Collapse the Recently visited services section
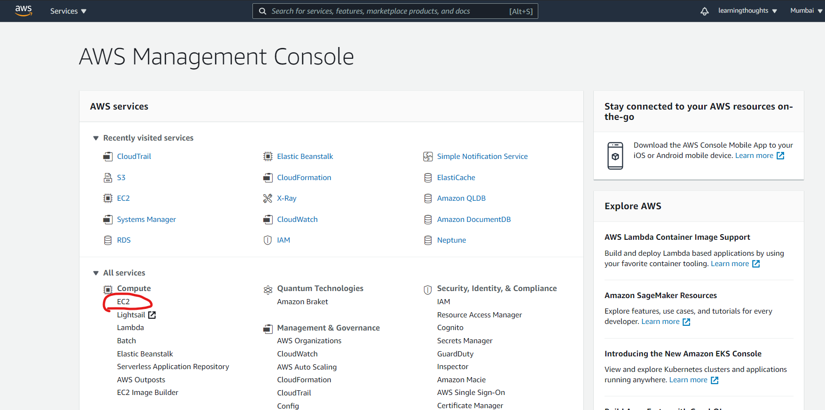Image resolution: width=825 pixels, height=410 pixels. [x=96, y=138]
